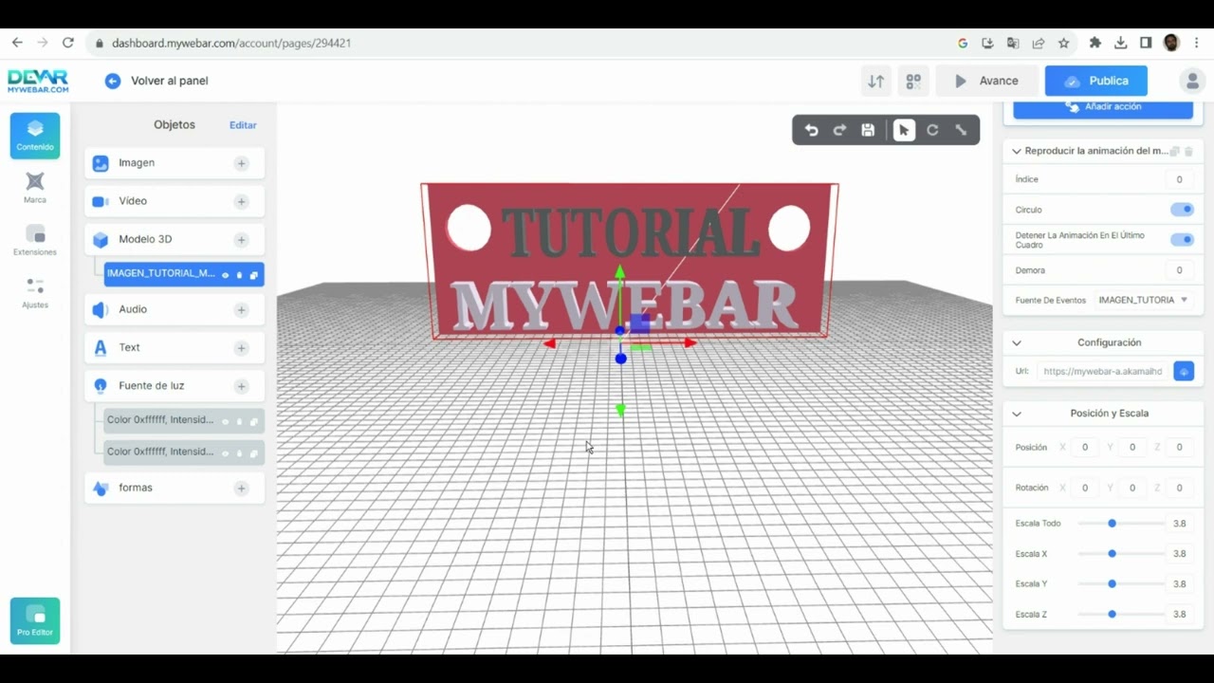Add a new Text object

(242, 348)
